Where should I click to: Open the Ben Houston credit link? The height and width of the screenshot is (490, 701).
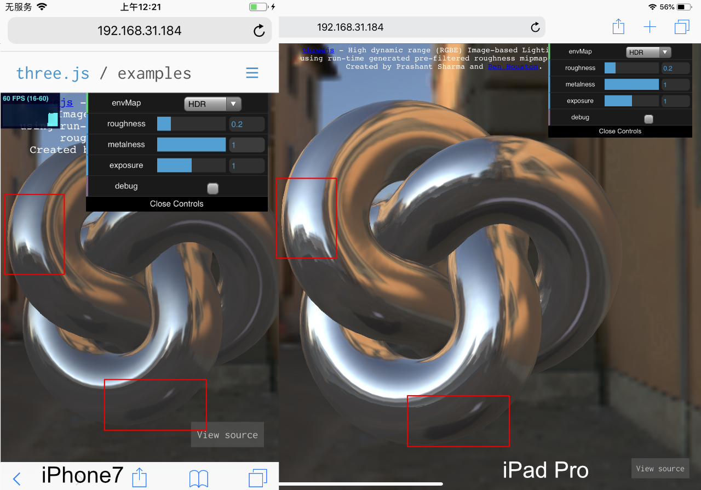tap(513, 67)
